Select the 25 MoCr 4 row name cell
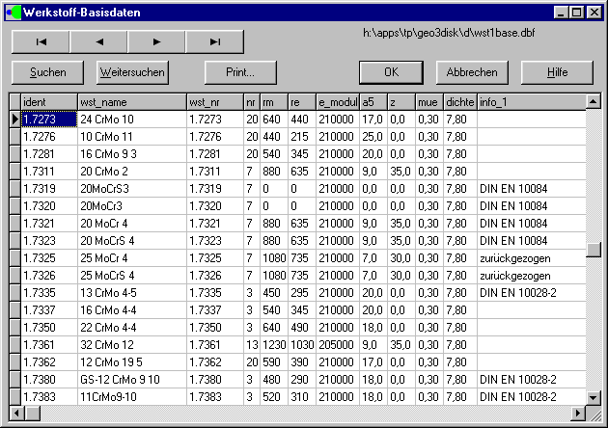This screenshot has width=608, height=428. tap(130, 257)
